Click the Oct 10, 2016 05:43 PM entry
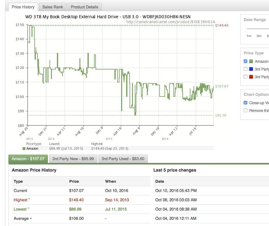Viewport: 269px width, 226px height. [x=176, y=190]
